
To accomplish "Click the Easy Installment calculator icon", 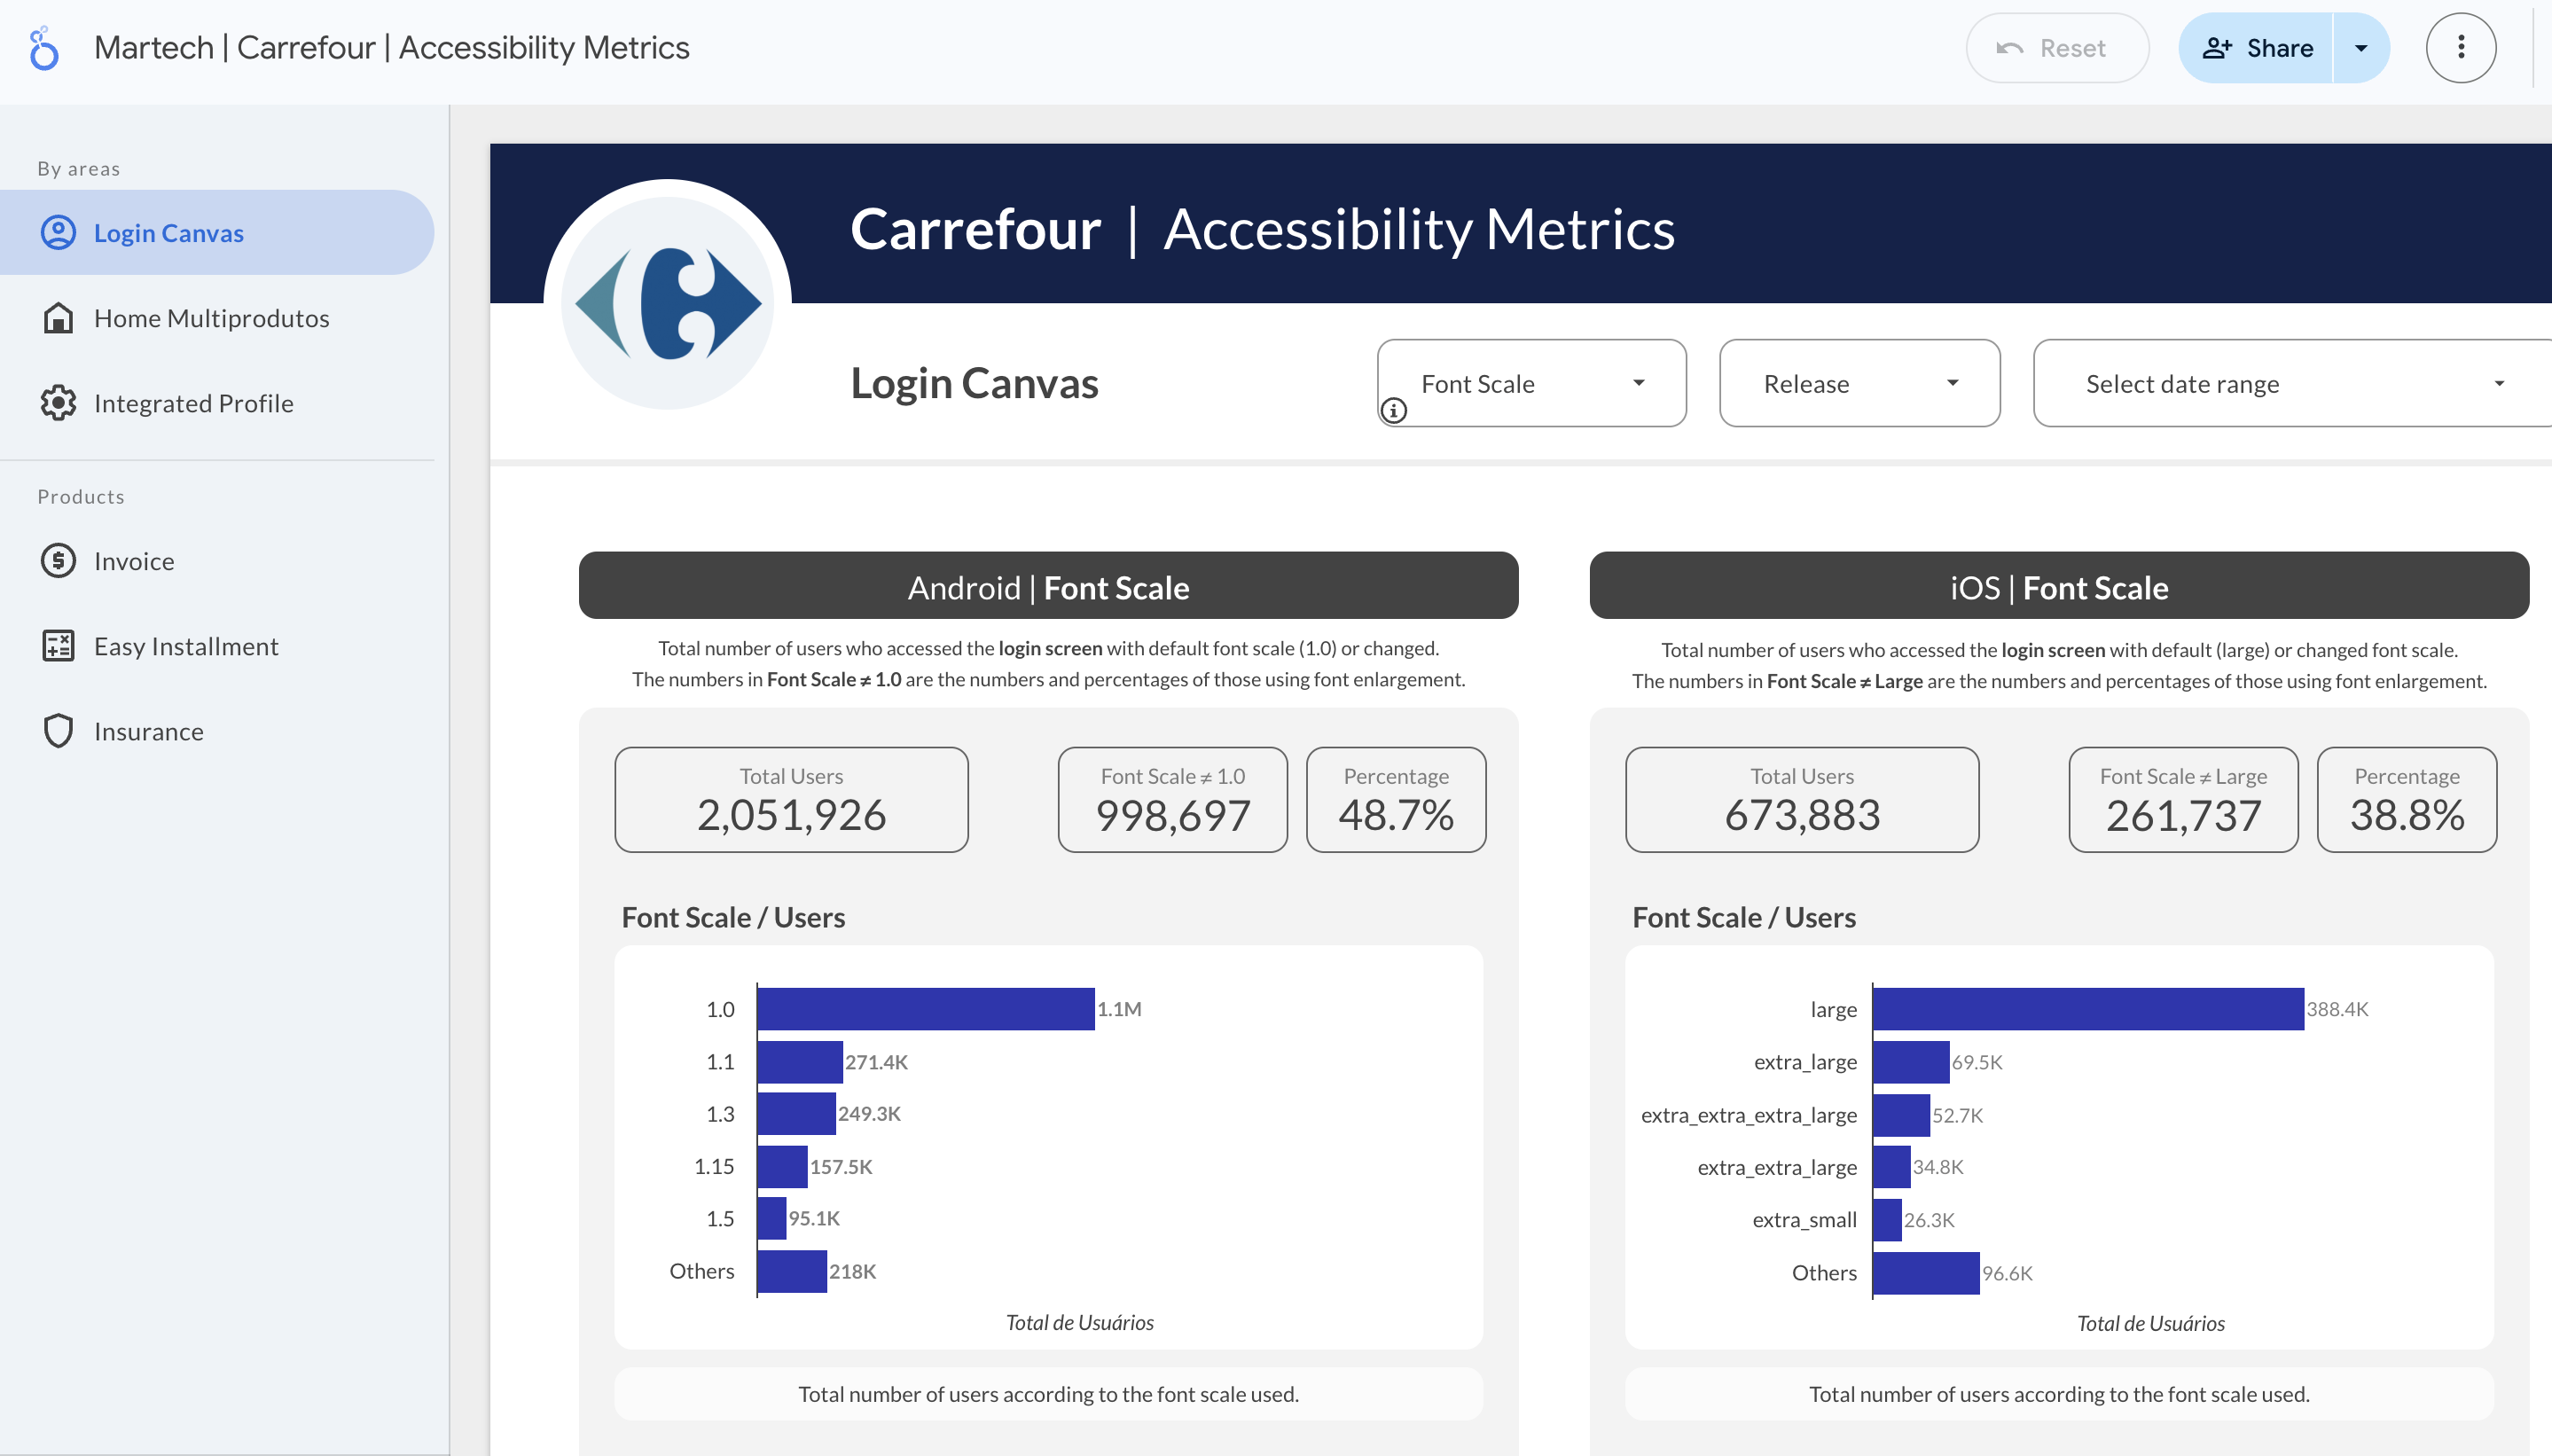I will [x=58, y=645].
